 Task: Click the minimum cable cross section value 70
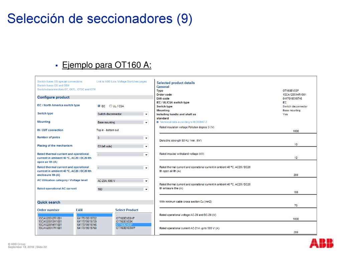coord(296,205)
